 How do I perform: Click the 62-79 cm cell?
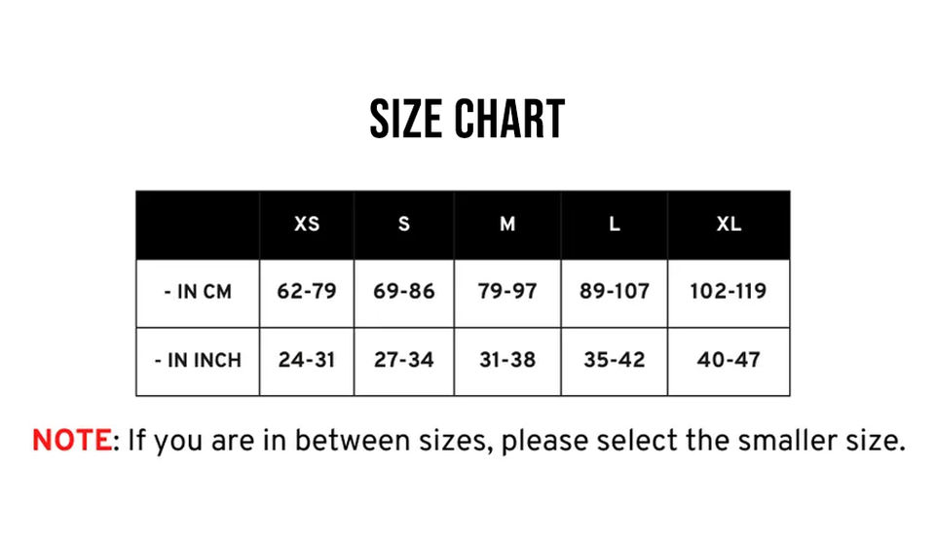(x=307, y=292)
